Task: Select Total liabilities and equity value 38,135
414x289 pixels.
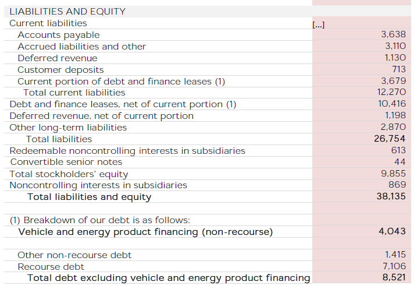Action: (x=390, y=196)
